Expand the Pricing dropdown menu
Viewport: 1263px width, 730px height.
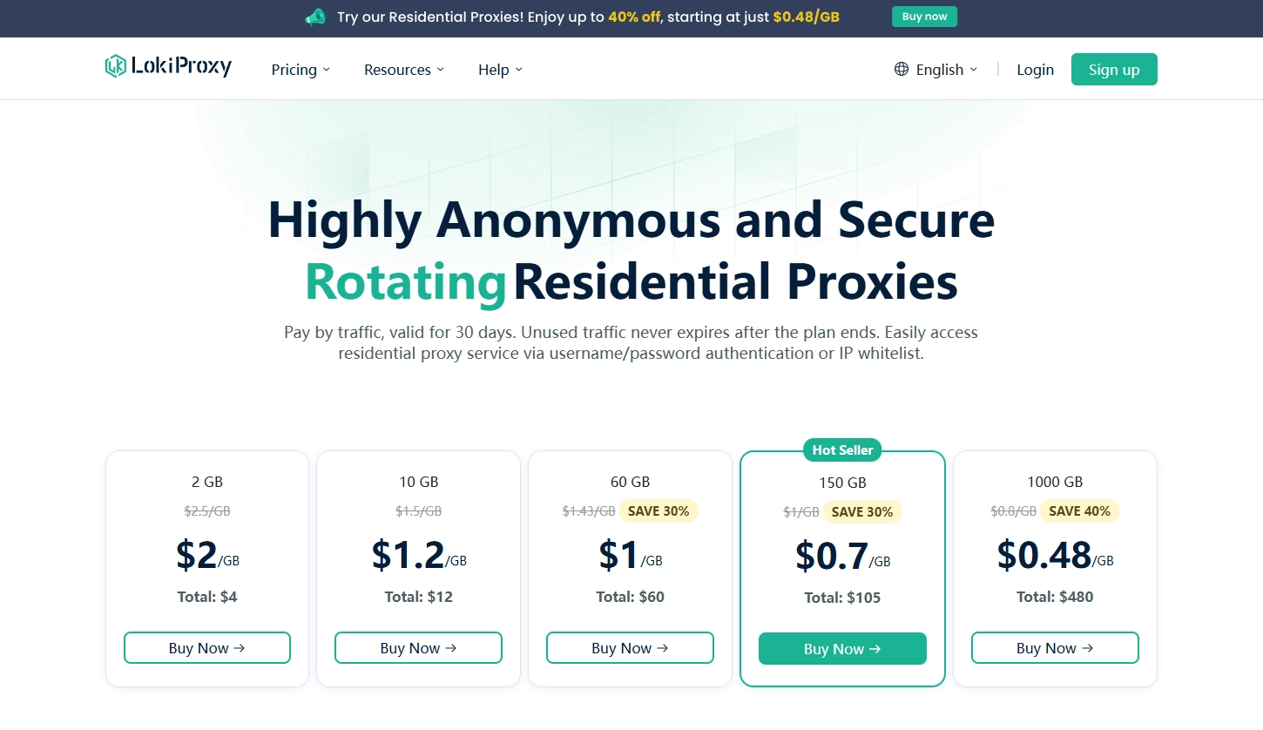(x=301, y=70)
